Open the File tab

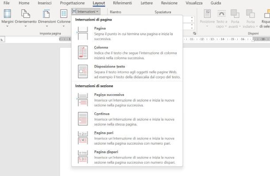[x=7, y=3]
